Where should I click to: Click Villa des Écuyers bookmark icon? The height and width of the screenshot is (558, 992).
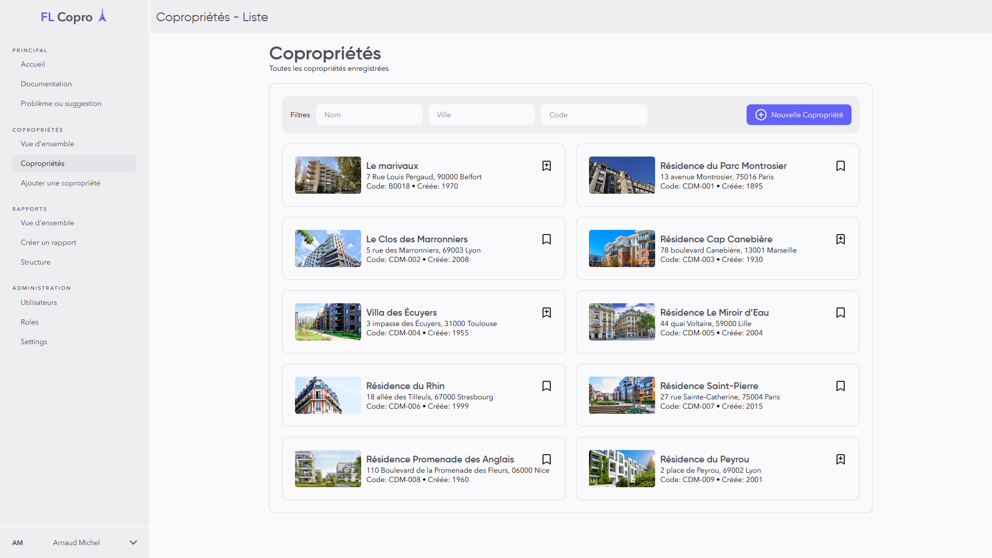click(x=546, y=313)
